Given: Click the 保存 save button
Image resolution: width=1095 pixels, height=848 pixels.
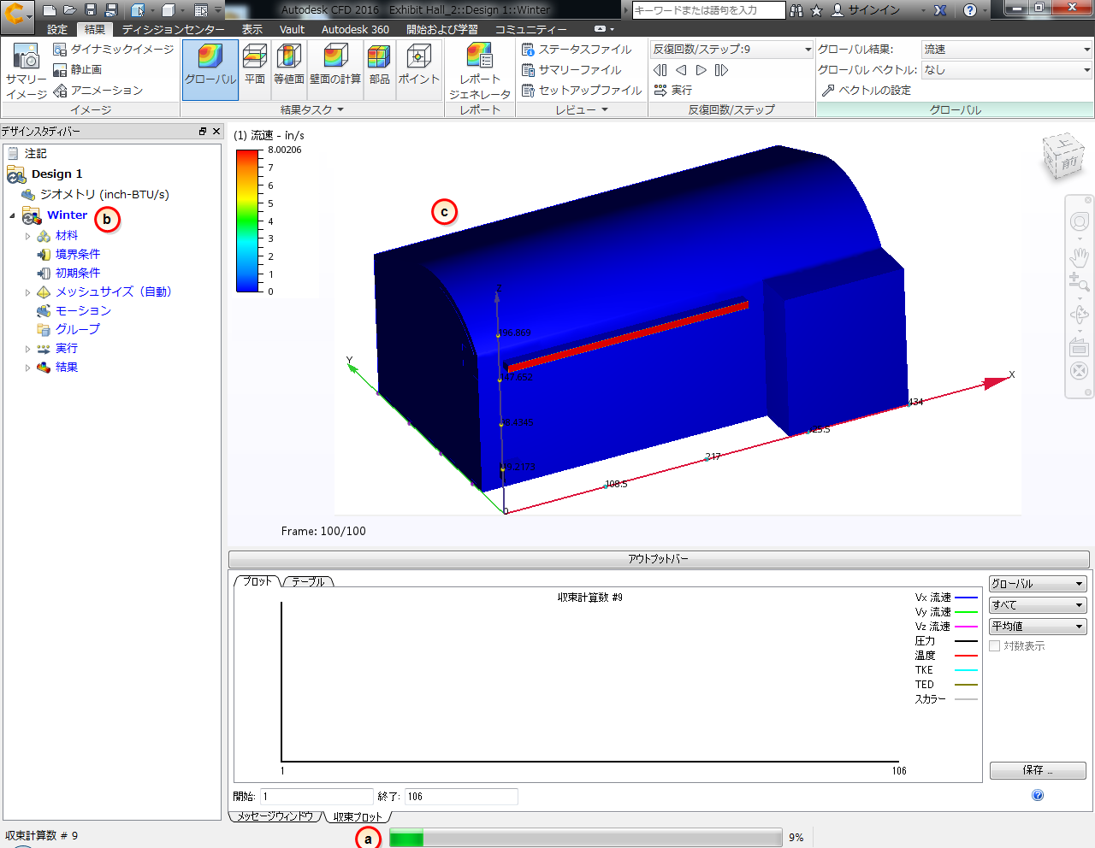Looking at the screenshot, I should (x=1038, y=770).
